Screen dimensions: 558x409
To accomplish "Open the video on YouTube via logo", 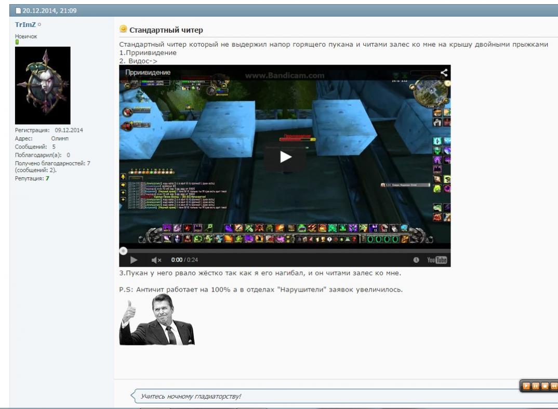I will (x=437, y=260).
